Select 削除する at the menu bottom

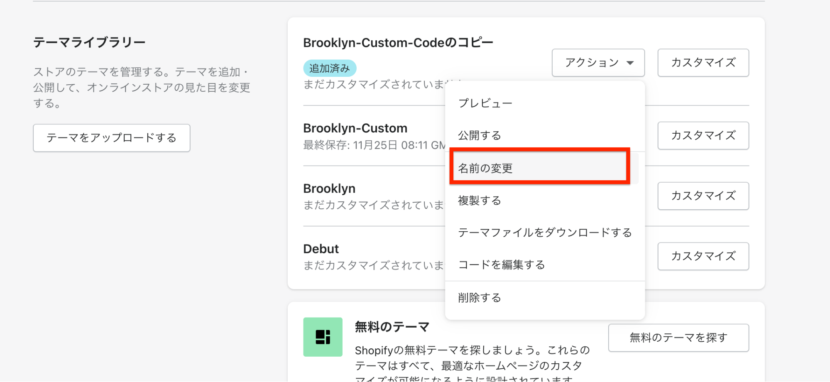(x=479, y=298)
